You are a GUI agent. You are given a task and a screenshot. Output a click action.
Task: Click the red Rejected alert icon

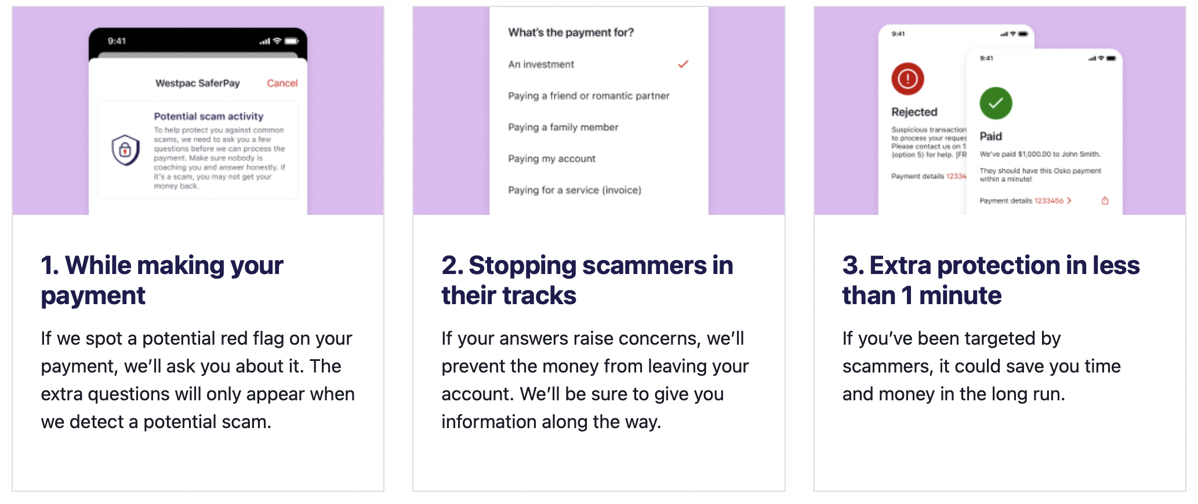[x=907, y=79]
